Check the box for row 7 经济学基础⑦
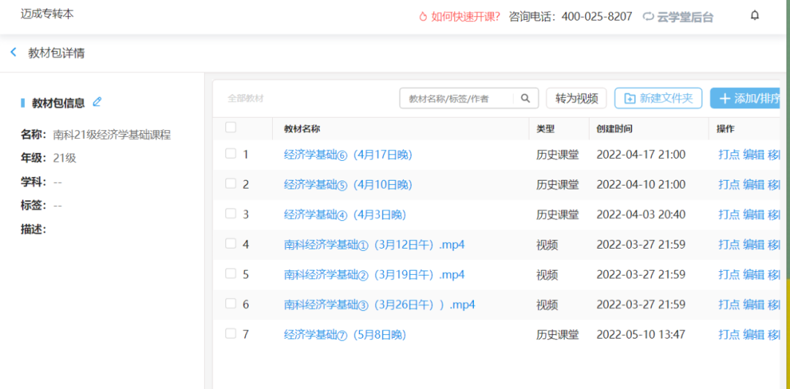Image resolution: width=790 pixels, height=389 pixels. (230, 333)
